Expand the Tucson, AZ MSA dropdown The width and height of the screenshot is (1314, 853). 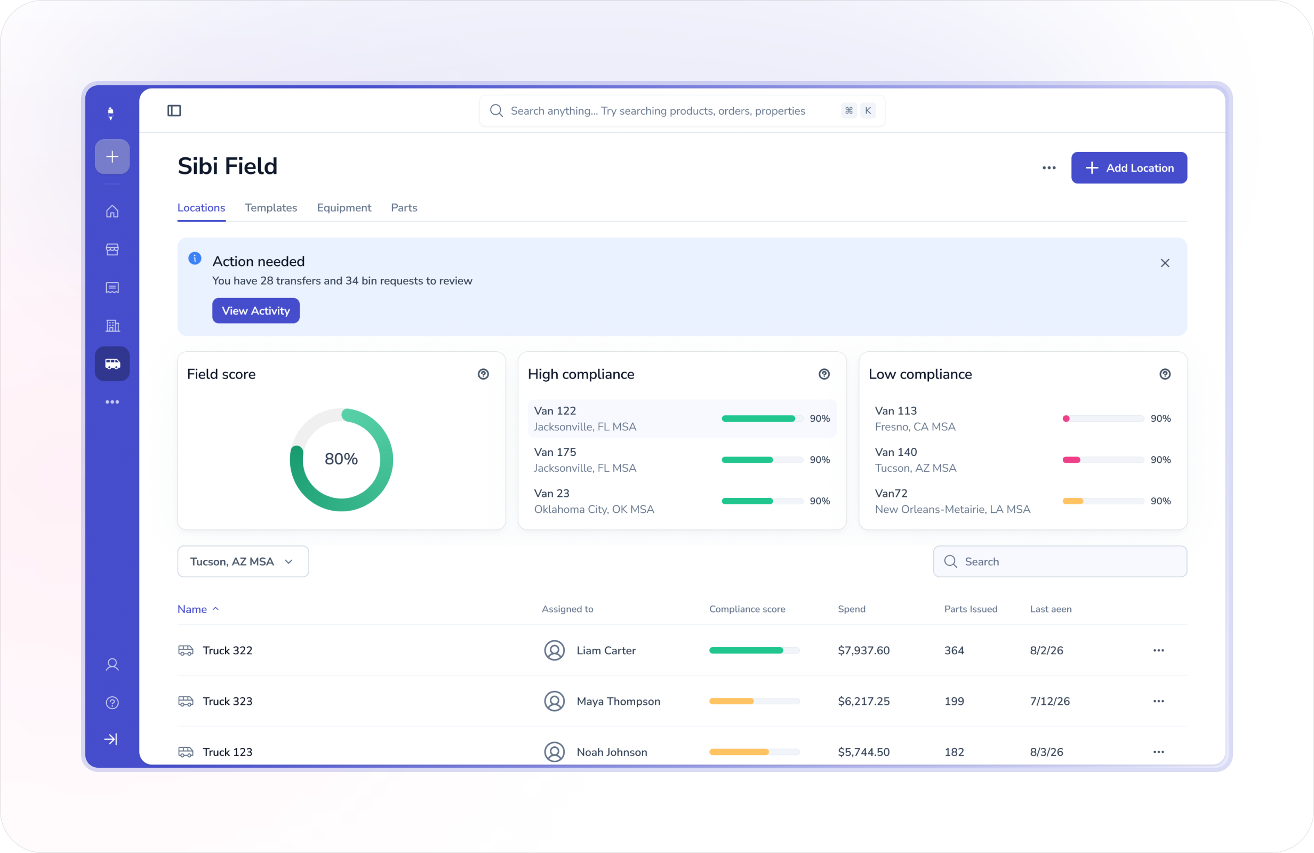(243, 561)
